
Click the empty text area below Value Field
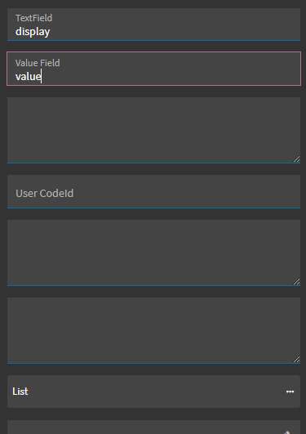point(153,130)
